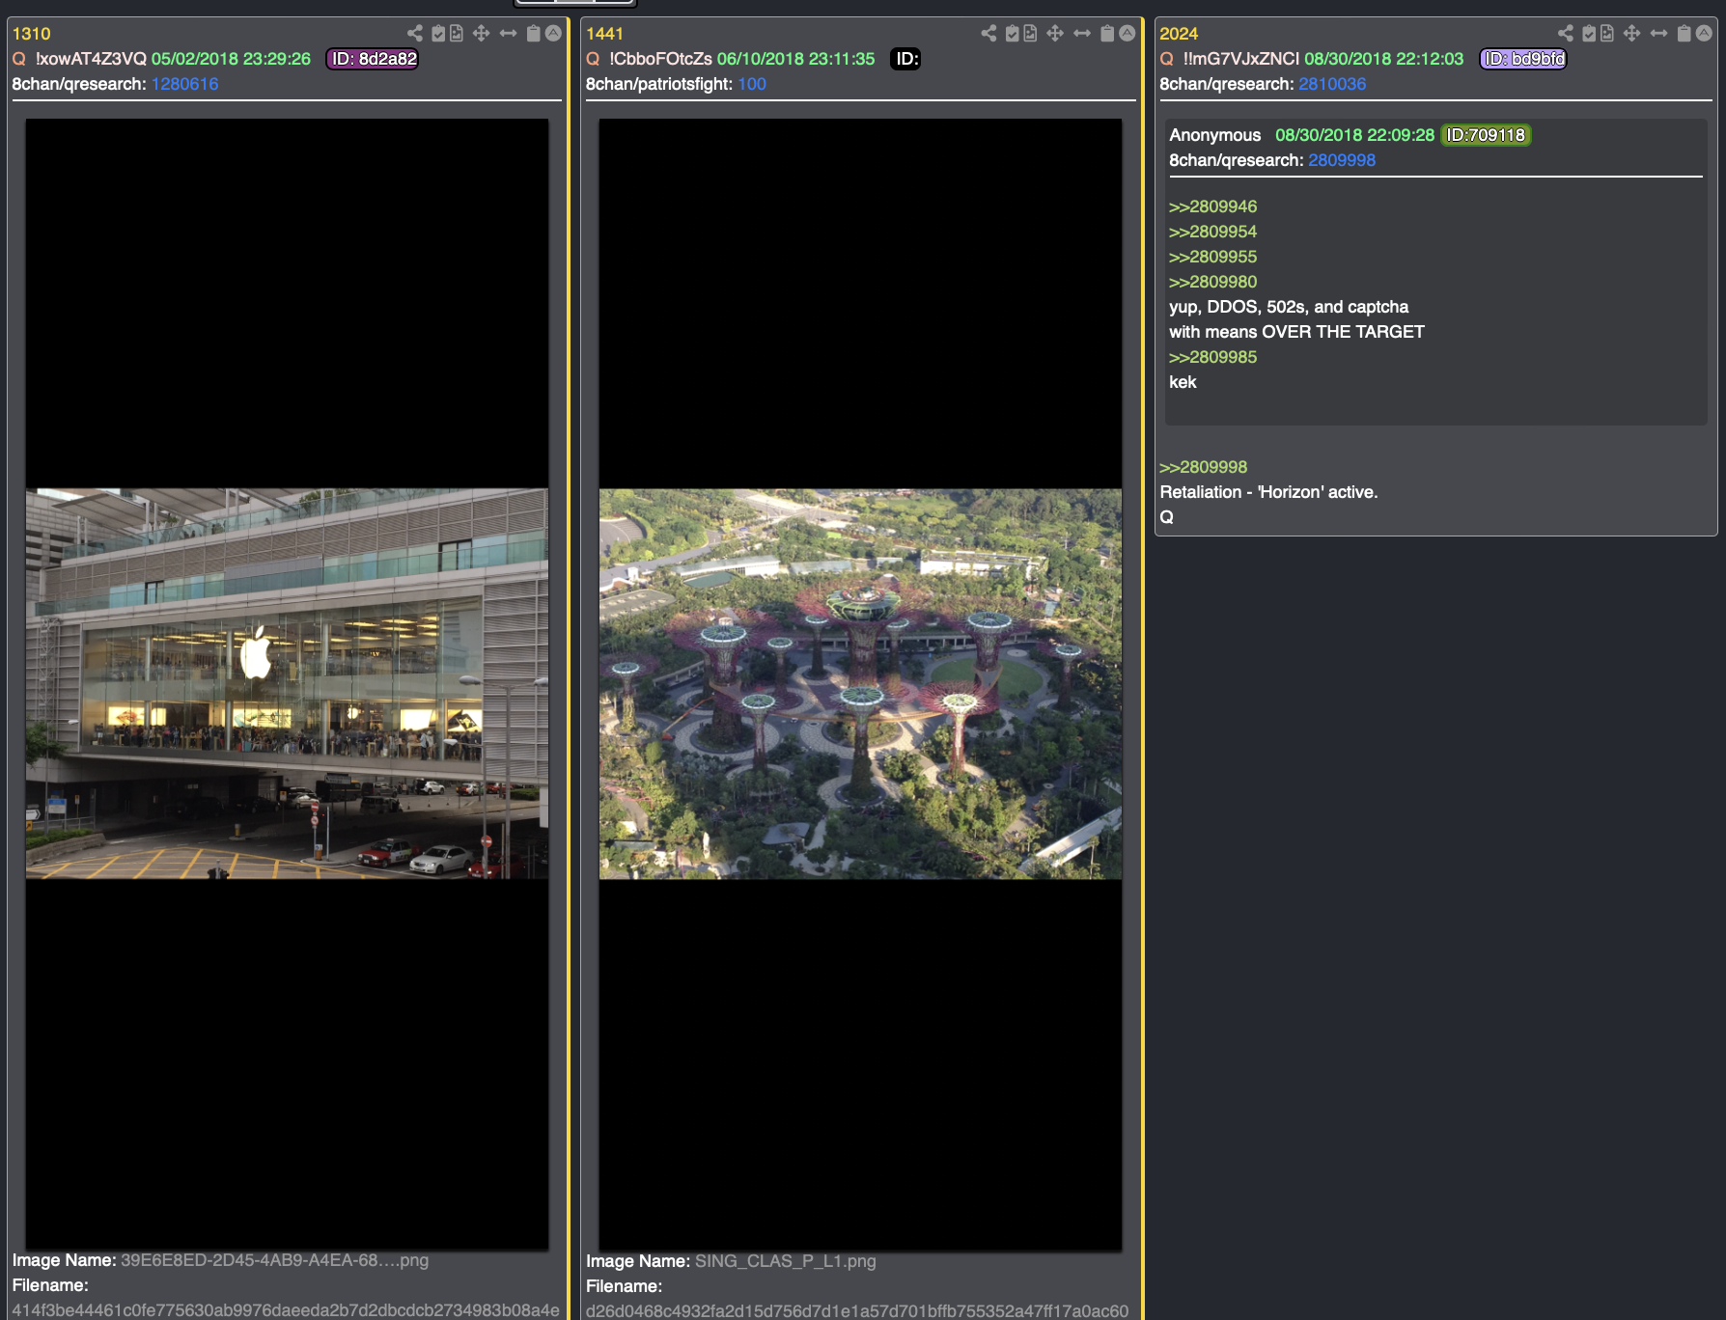Click the clipboard-check icon on post 1441
1726x1320 pixels.
[1012, 33]
